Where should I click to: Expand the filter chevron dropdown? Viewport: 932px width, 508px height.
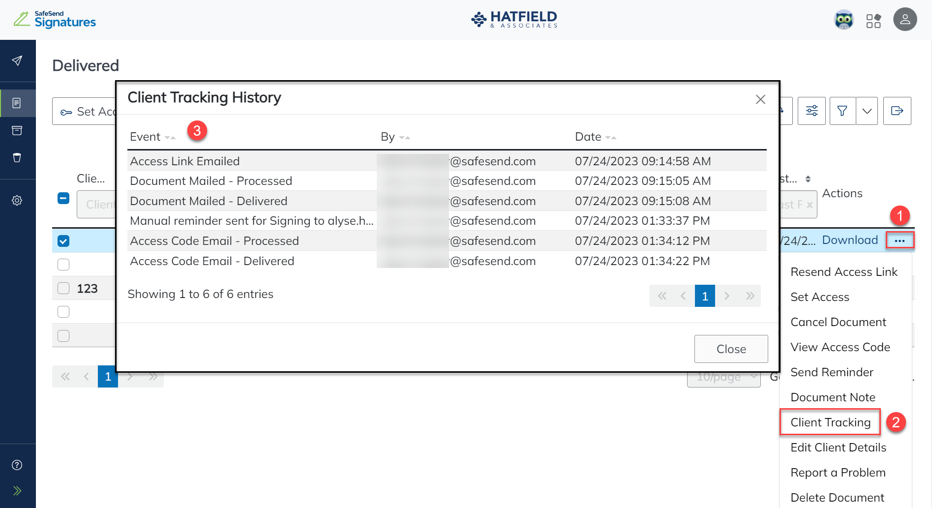867,111
